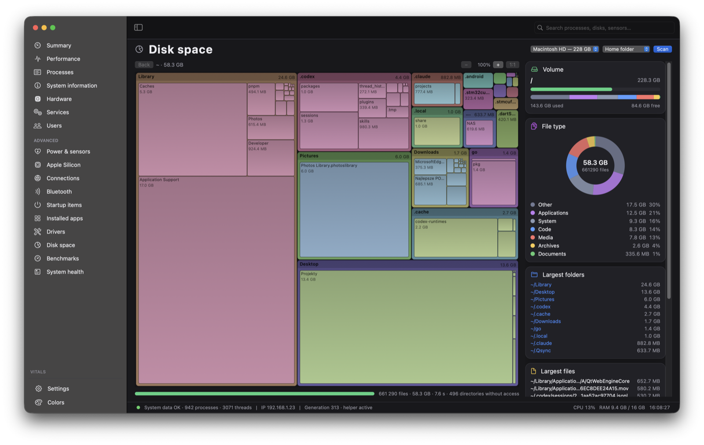The width and height of the screenshot is (704, 445).
Task: Select the Application Support treemap block
Action: click(x=216, y=280)
